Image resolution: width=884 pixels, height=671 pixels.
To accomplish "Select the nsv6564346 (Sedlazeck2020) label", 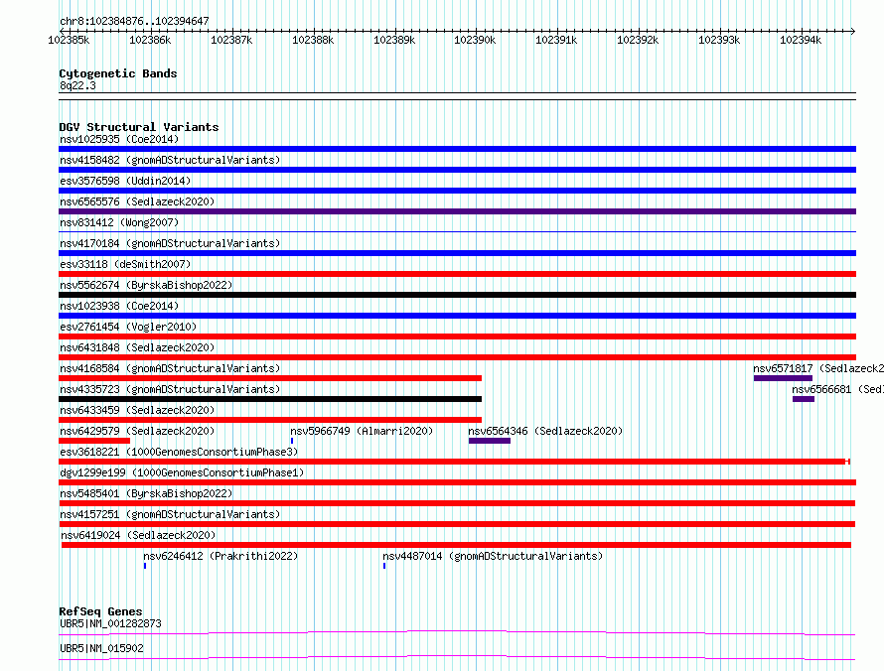I will 545,431.
